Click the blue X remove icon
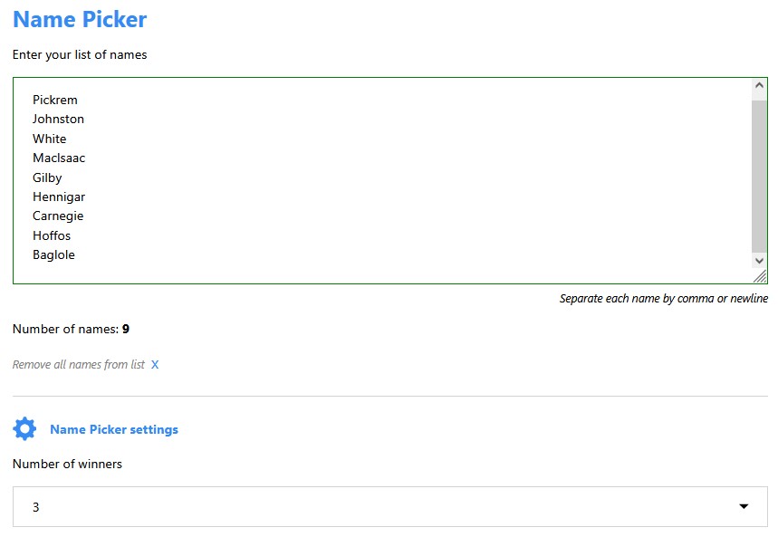Image resolution: width=778 pixels, height=537 pixels. pyautogui.click(x=155, y=365)
